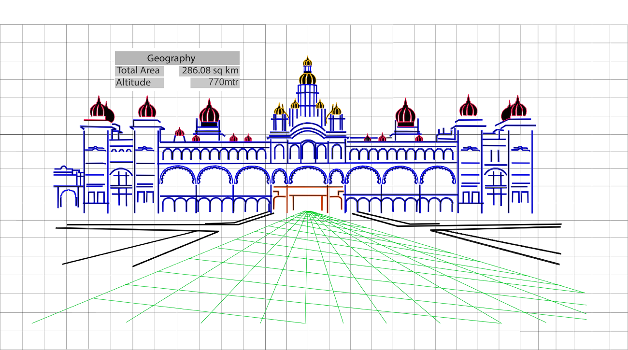
Task: Click the red entrance gateway of palace
Action: (308, 198)
